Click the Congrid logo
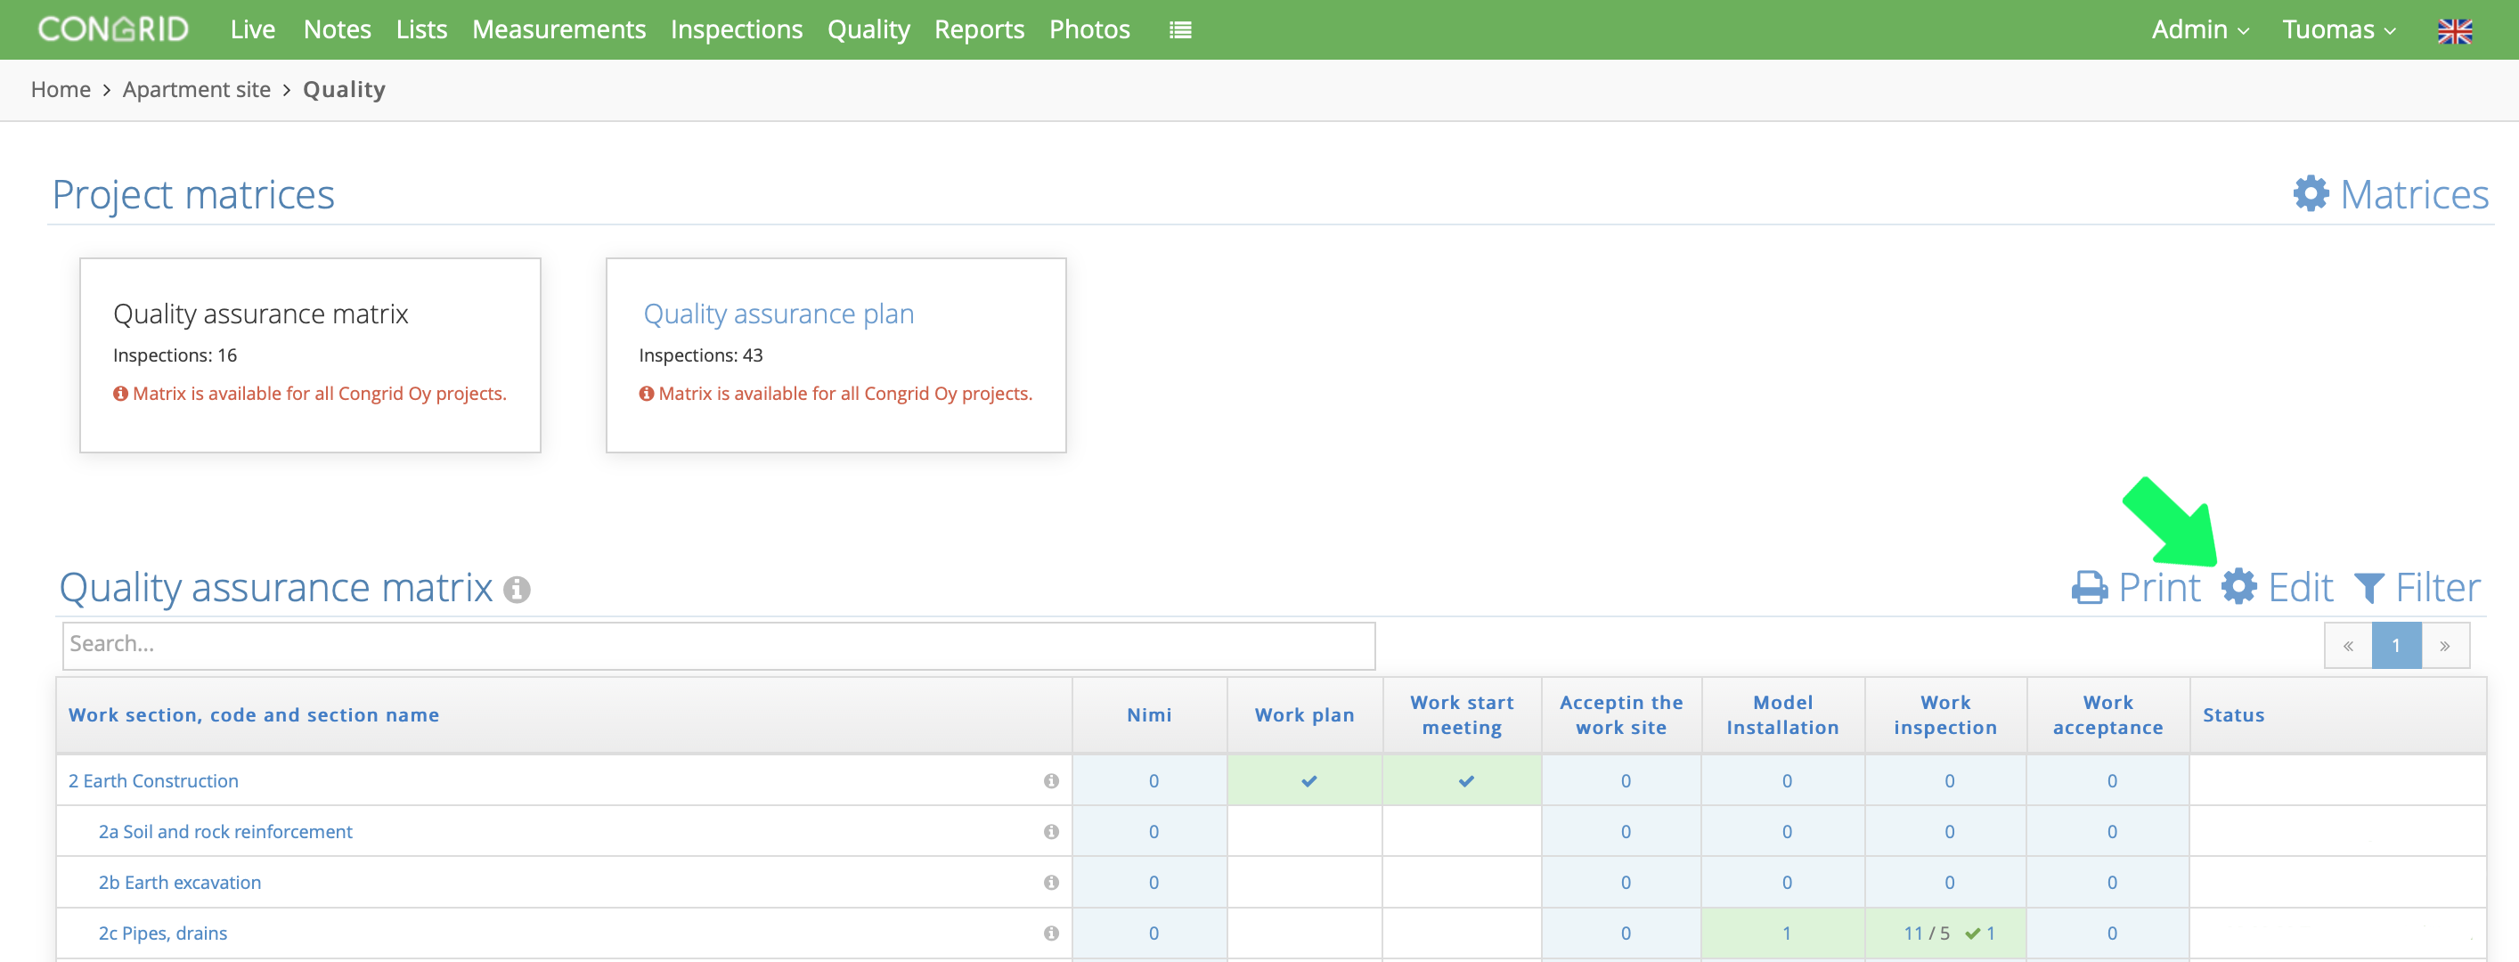Viewport: 2519px width, 962px height. click(x=112, y=29)
